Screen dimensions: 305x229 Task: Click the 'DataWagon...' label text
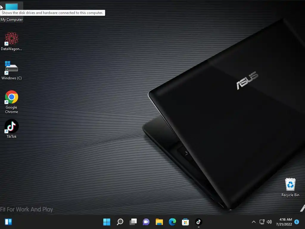12,49
